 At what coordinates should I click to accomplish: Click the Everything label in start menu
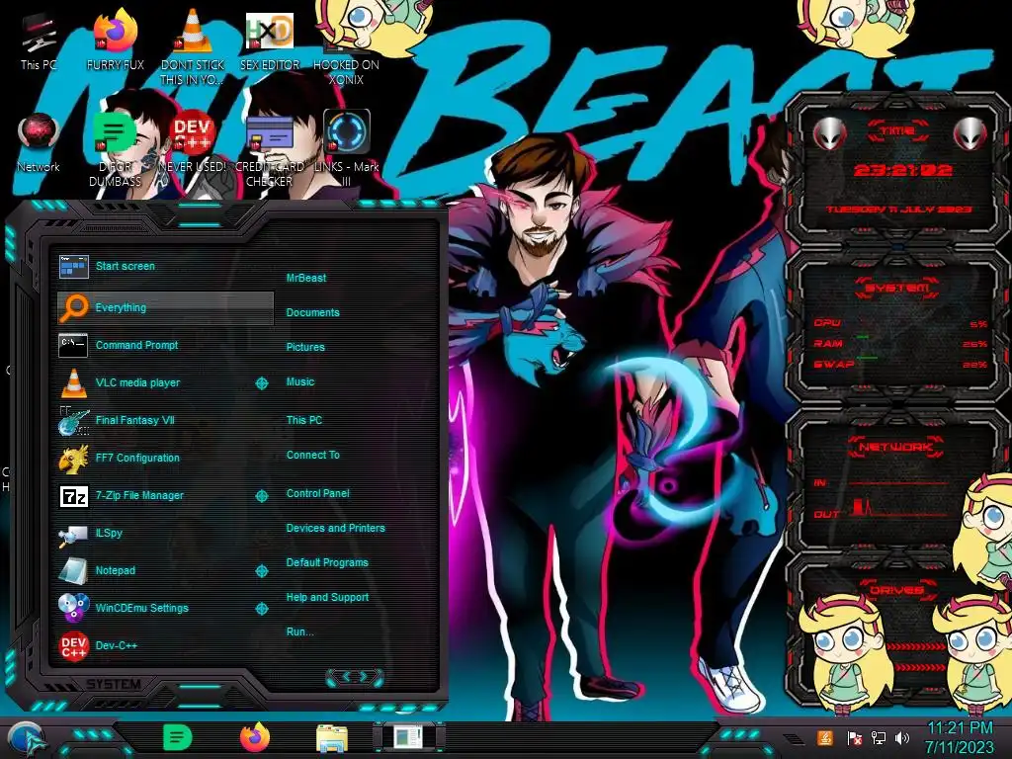tap(121, 308)
